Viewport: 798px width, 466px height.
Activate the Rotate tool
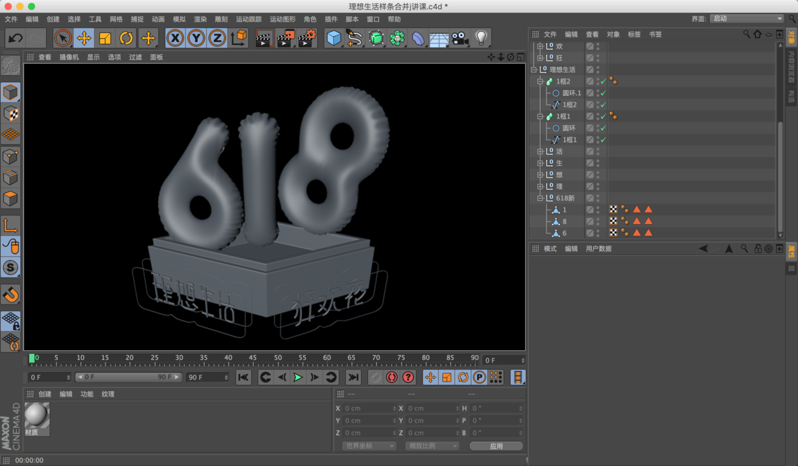(x=126, y=38)
